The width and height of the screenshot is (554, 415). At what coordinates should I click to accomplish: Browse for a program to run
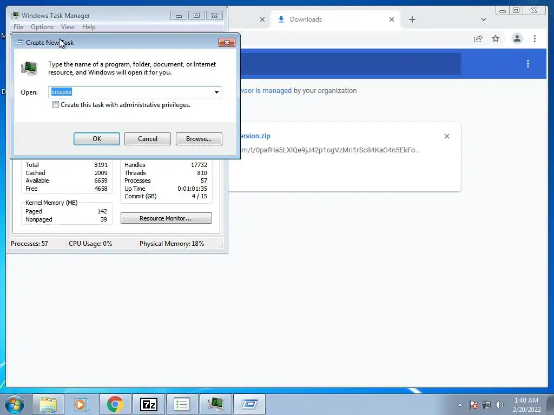pyautogui.click(x=199, y=139)
